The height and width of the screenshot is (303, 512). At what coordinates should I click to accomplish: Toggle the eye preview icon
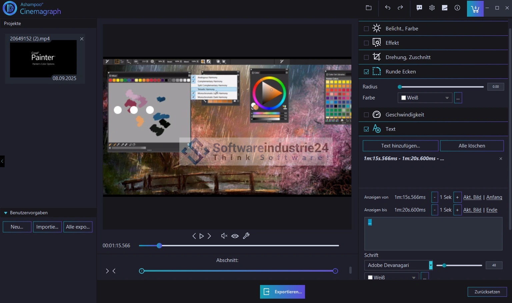pyautogui.click(x=235, y=236)
